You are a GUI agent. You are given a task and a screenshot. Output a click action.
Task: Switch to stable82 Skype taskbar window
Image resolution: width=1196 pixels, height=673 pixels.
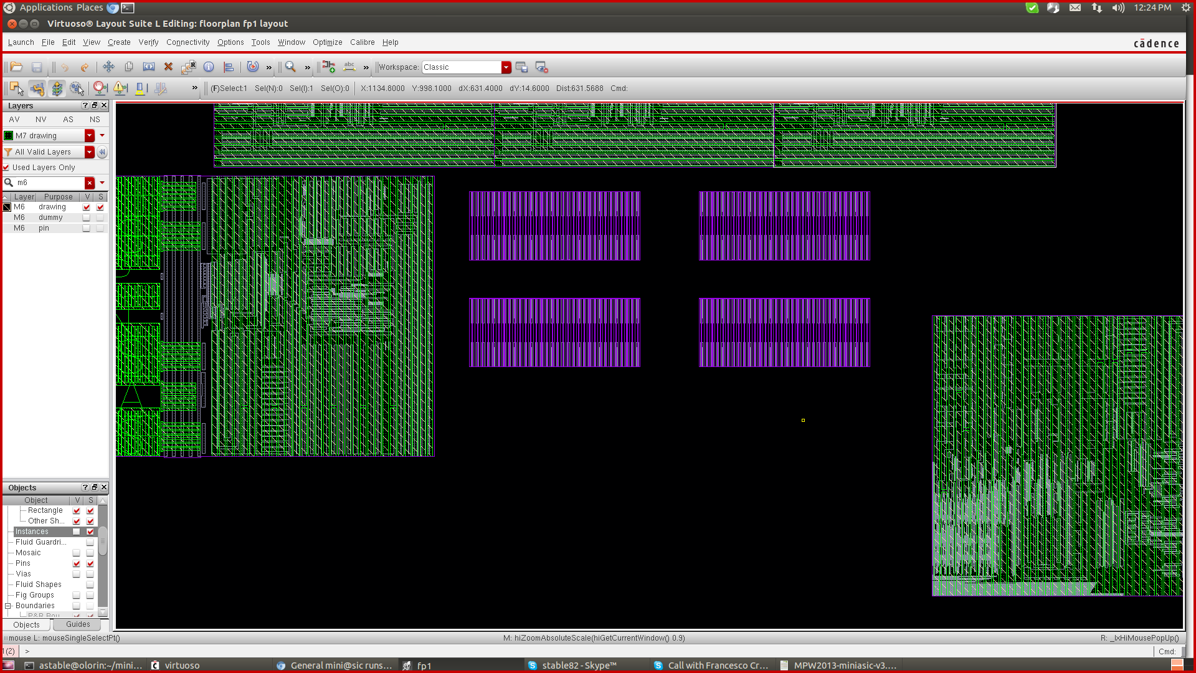click(579, 666)
